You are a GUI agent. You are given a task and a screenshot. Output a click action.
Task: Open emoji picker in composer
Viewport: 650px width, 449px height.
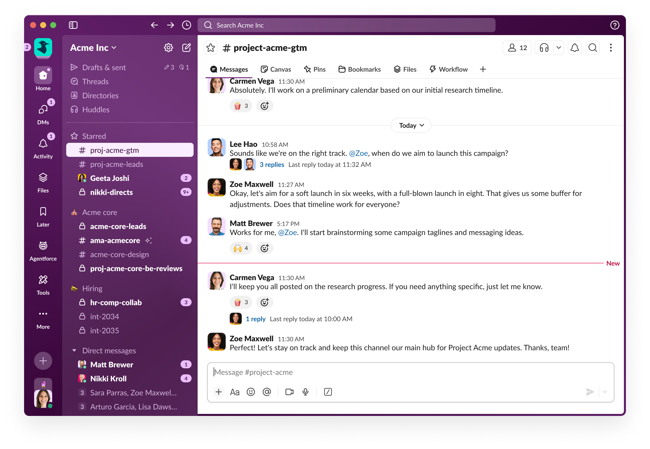click(x=251, y=392)
